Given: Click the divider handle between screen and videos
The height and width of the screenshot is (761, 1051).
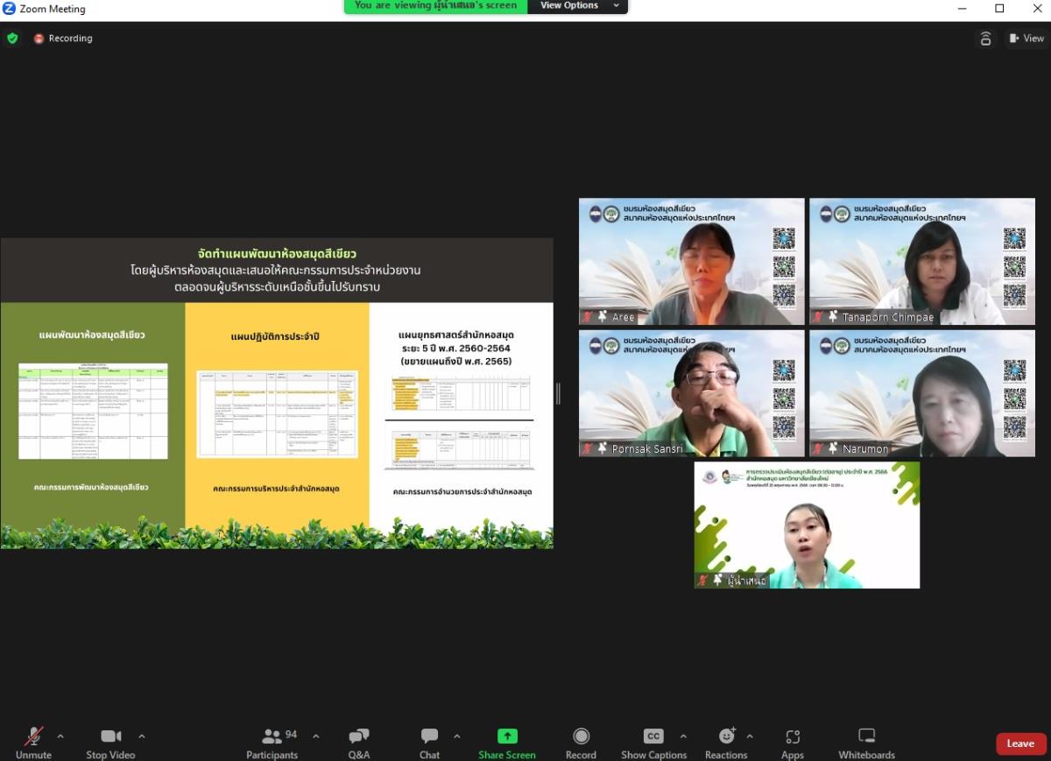Looking at the screenshot, I should (558, 394).
